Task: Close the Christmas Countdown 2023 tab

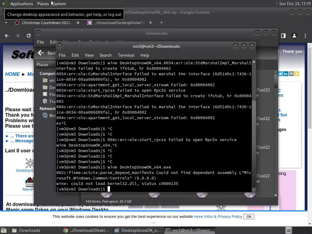Action: (78, 23)
